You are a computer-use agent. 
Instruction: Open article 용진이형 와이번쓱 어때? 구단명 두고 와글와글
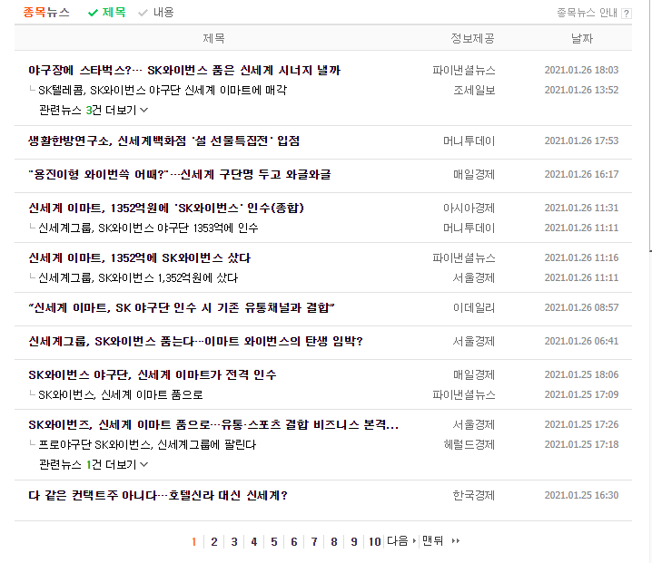click(180, 174)
